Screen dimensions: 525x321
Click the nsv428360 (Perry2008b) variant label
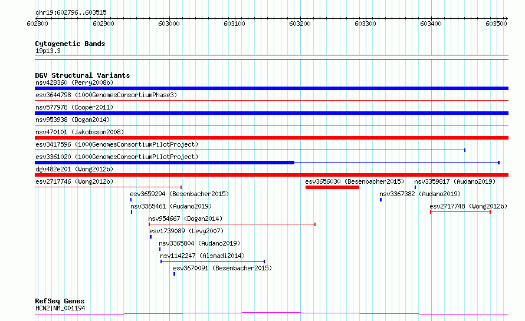pyautogui.click(x=74, y=82)
